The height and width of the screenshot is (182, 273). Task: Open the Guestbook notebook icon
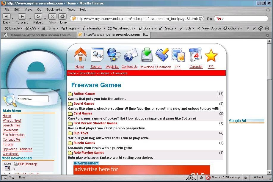click(x=162, y=54)
